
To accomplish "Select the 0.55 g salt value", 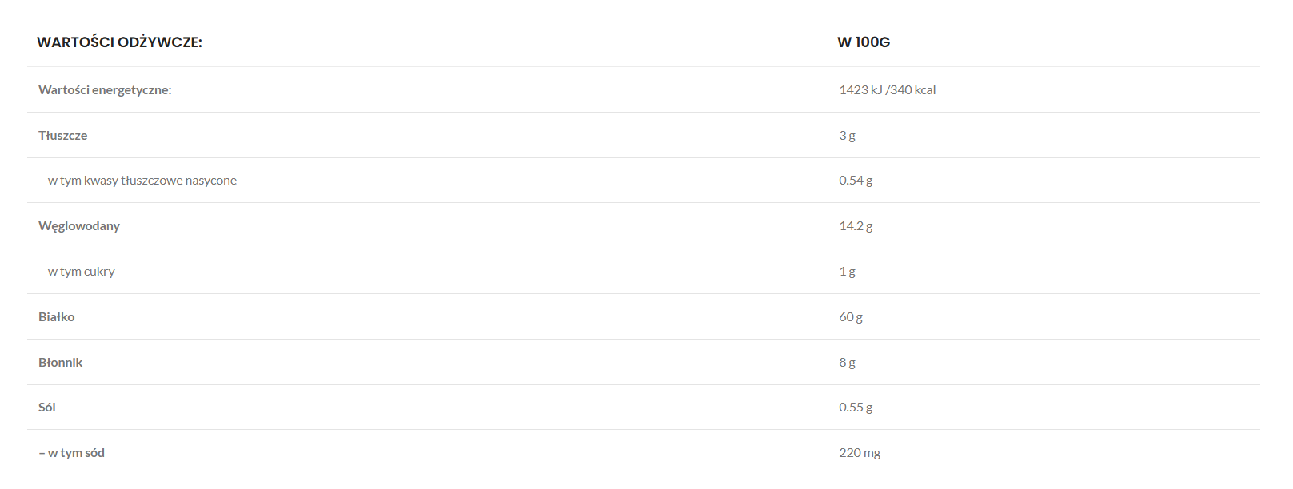I will click(x=856, y=407).
